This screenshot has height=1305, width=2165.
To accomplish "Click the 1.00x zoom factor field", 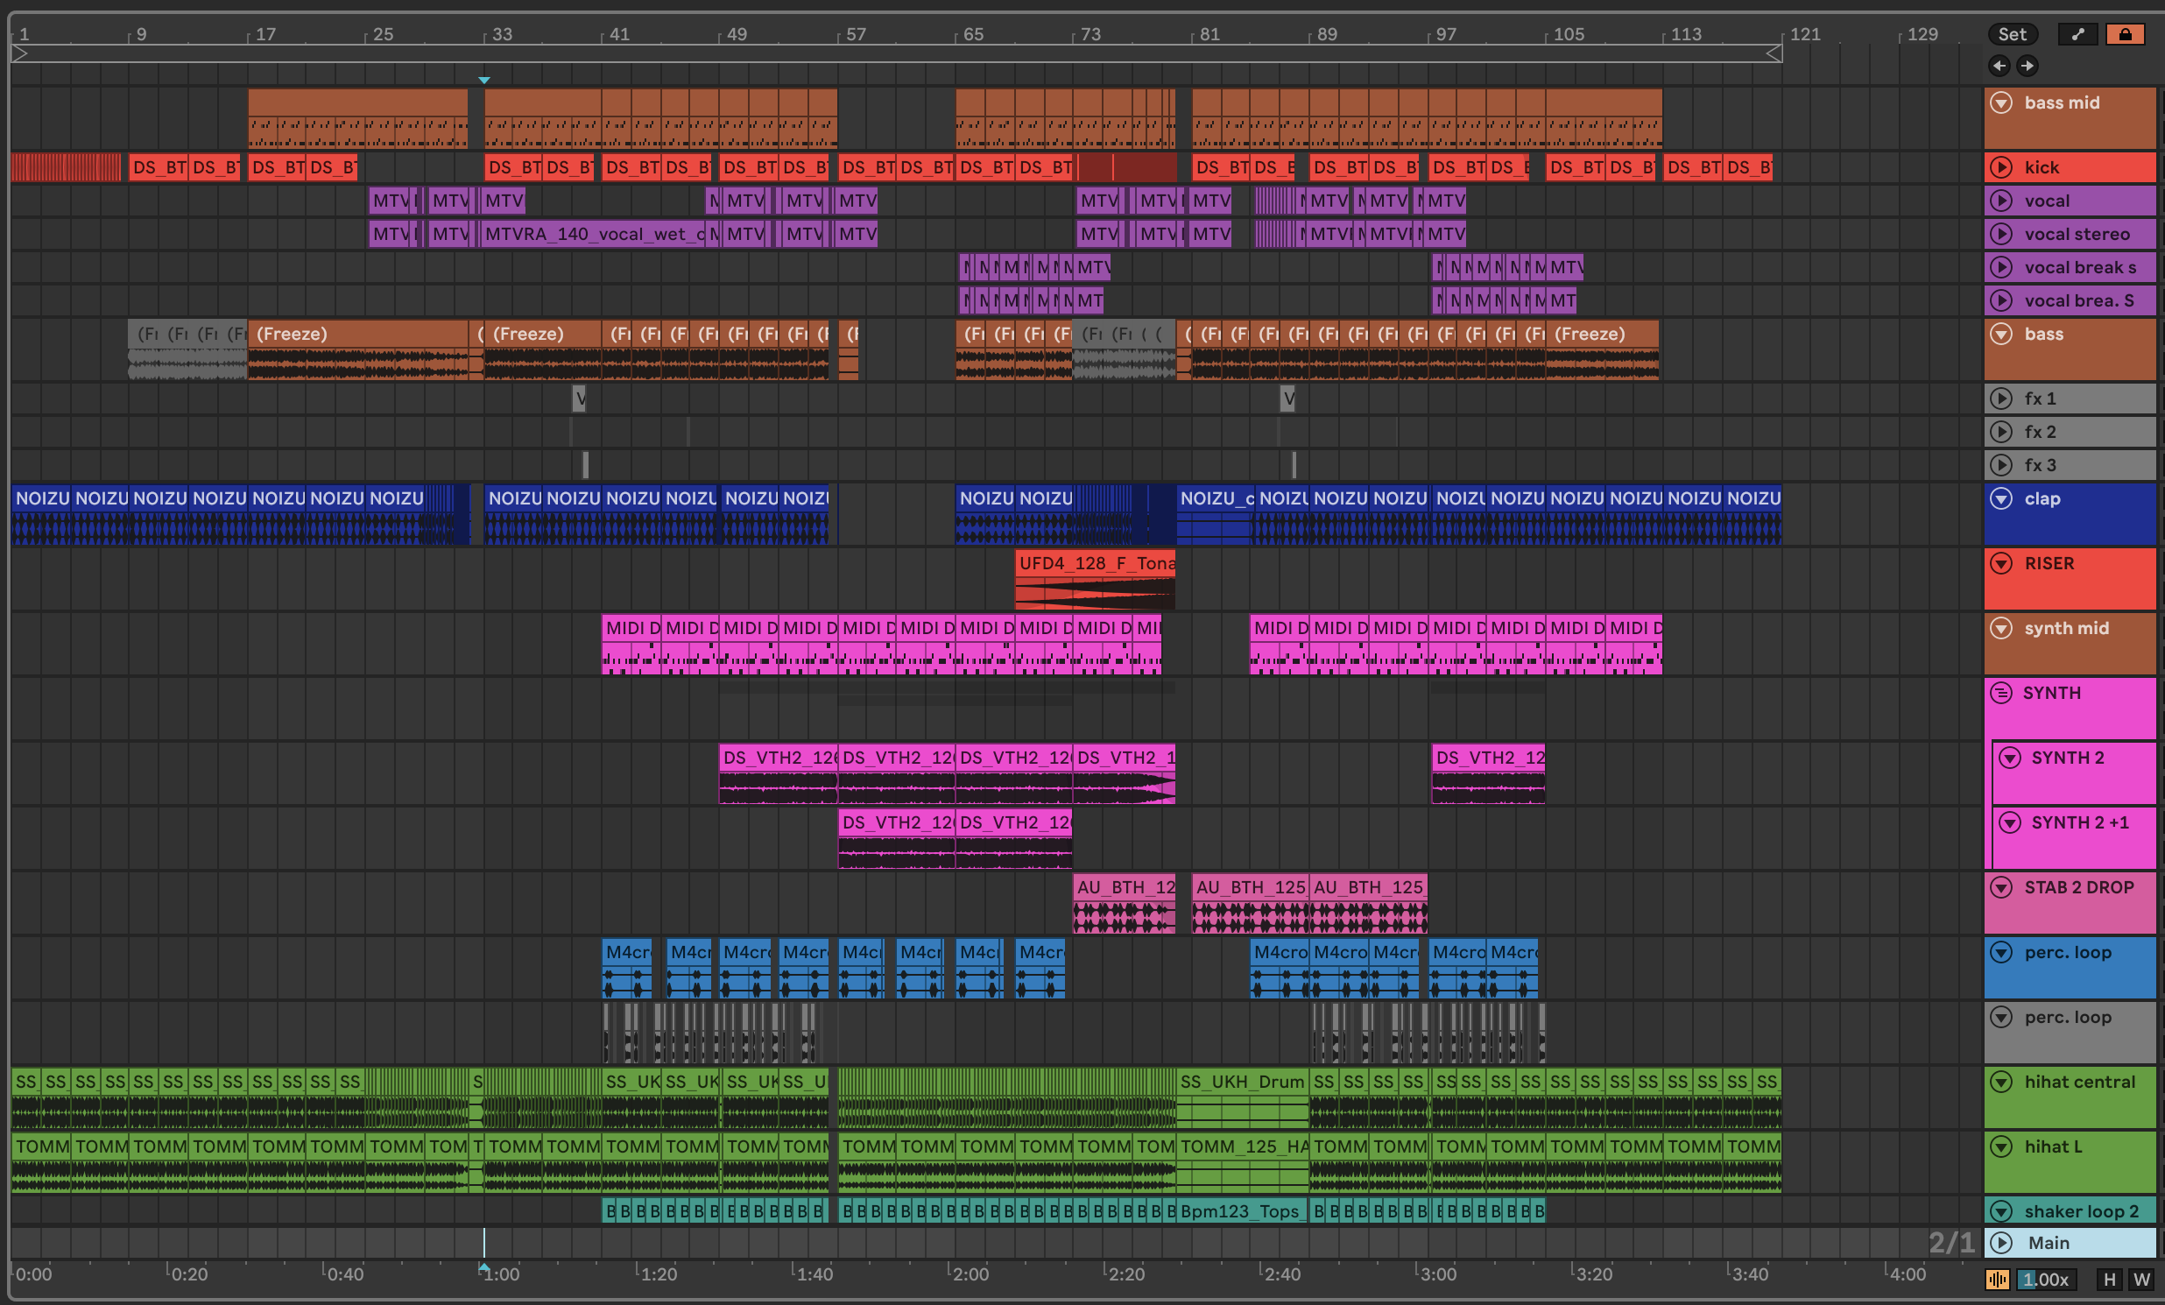I will point(2047,1279).
